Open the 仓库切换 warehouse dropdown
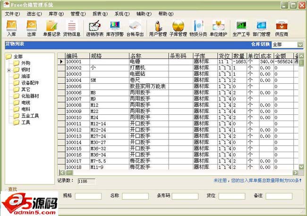This screenshot has height=216, width=307. coord(300,45)
